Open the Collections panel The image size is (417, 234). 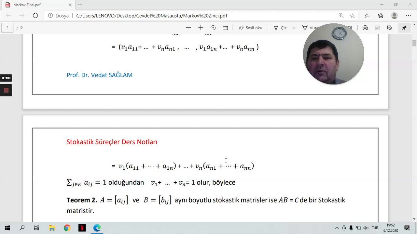[x=381, y=16]
